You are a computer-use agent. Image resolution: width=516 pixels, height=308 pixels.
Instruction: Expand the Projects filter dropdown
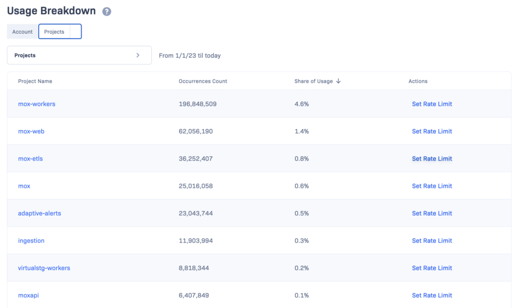[79, 55]
